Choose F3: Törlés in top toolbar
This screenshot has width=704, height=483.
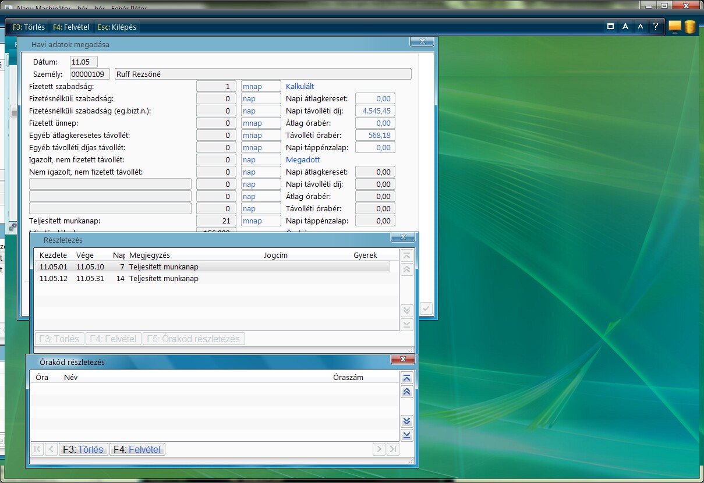click(x=29, y=27)
